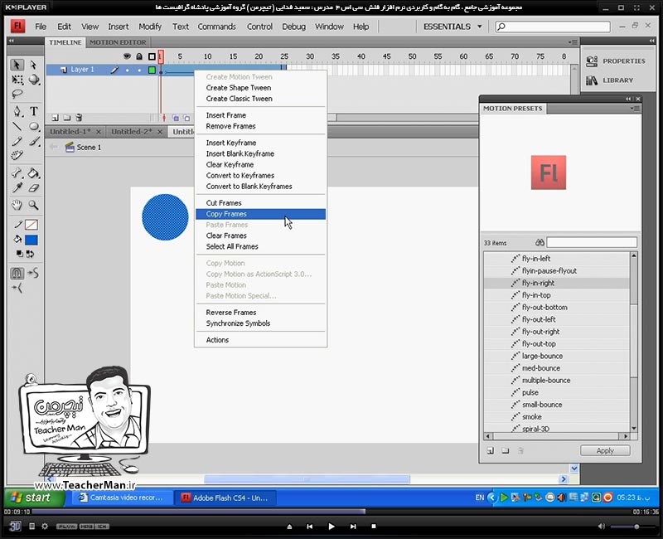Open the Timeline panel options menu

(573, 42)
